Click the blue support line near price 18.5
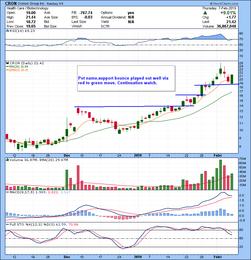 [216, 85]
